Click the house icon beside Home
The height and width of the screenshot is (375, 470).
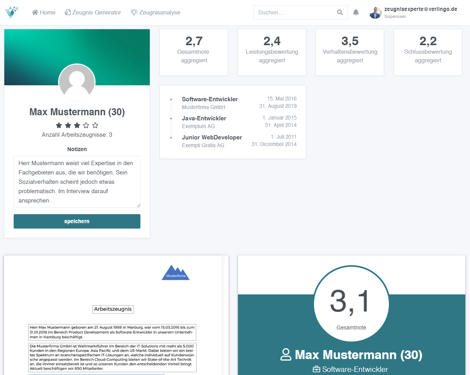pos(35,12)
